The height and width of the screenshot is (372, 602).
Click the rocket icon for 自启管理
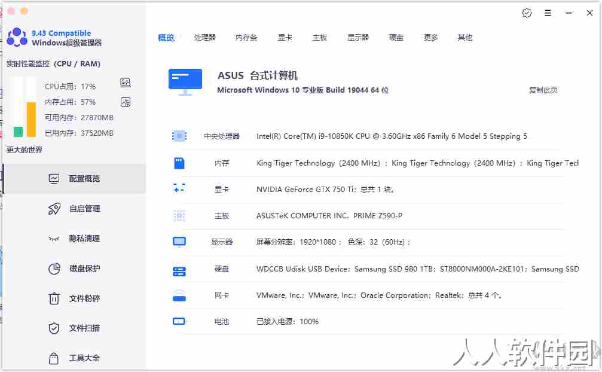pos(54,209)
